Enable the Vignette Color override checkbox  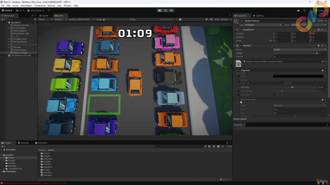(239, 76)
